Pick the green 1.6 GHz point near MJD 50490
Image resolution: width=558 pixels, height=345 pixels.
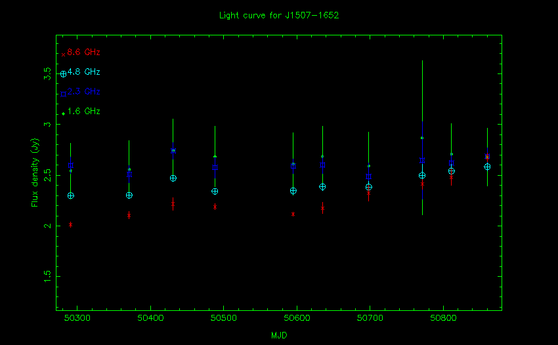tap(215, 156)
